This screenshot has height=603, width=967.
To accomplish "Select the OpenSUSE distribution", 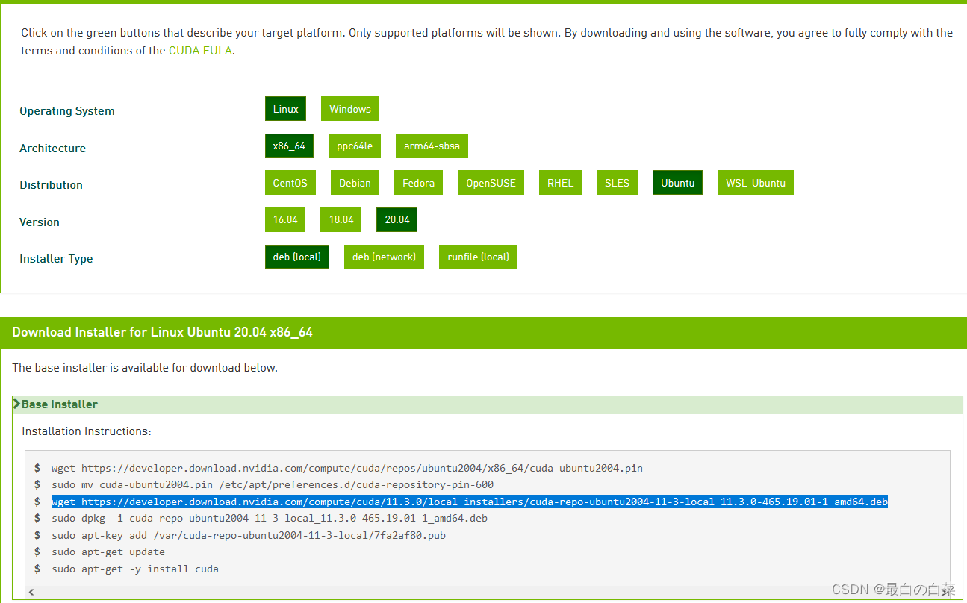I will coord(491,183).
